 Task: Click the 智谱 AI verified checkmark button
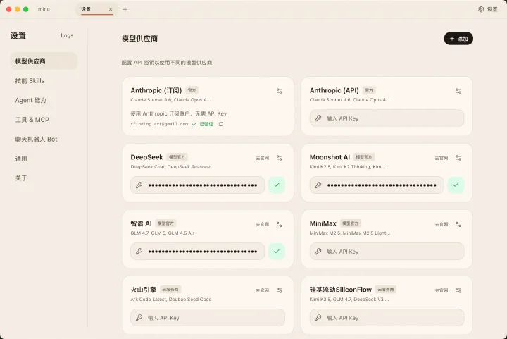click(x=277, y=252)
